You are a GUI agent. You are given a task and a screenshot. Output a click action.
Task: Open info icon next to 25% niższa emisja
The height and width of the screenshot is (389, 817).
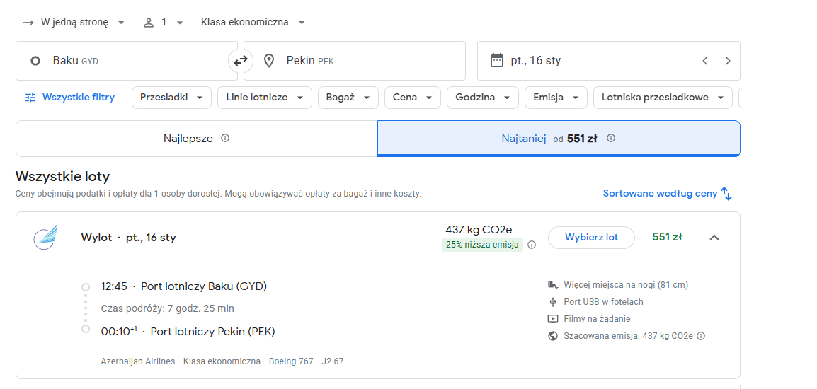[x=532, y=245]
